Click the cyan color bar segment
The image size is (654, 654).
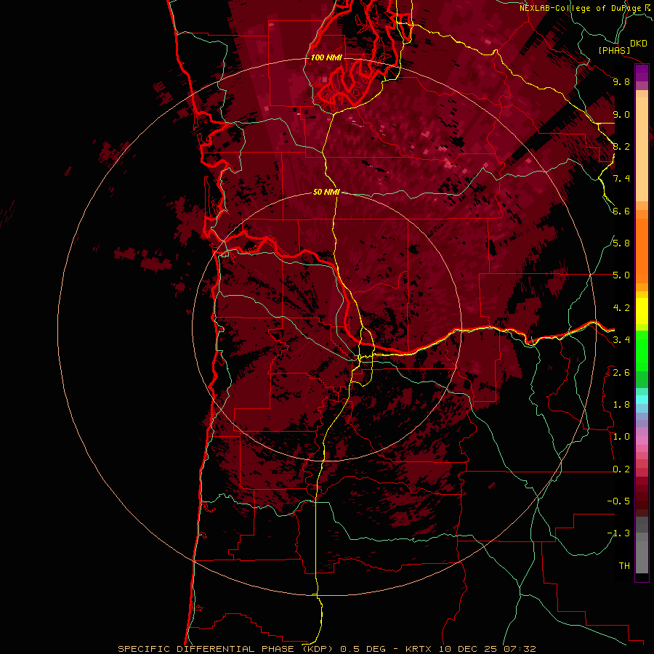click(642, 400)
